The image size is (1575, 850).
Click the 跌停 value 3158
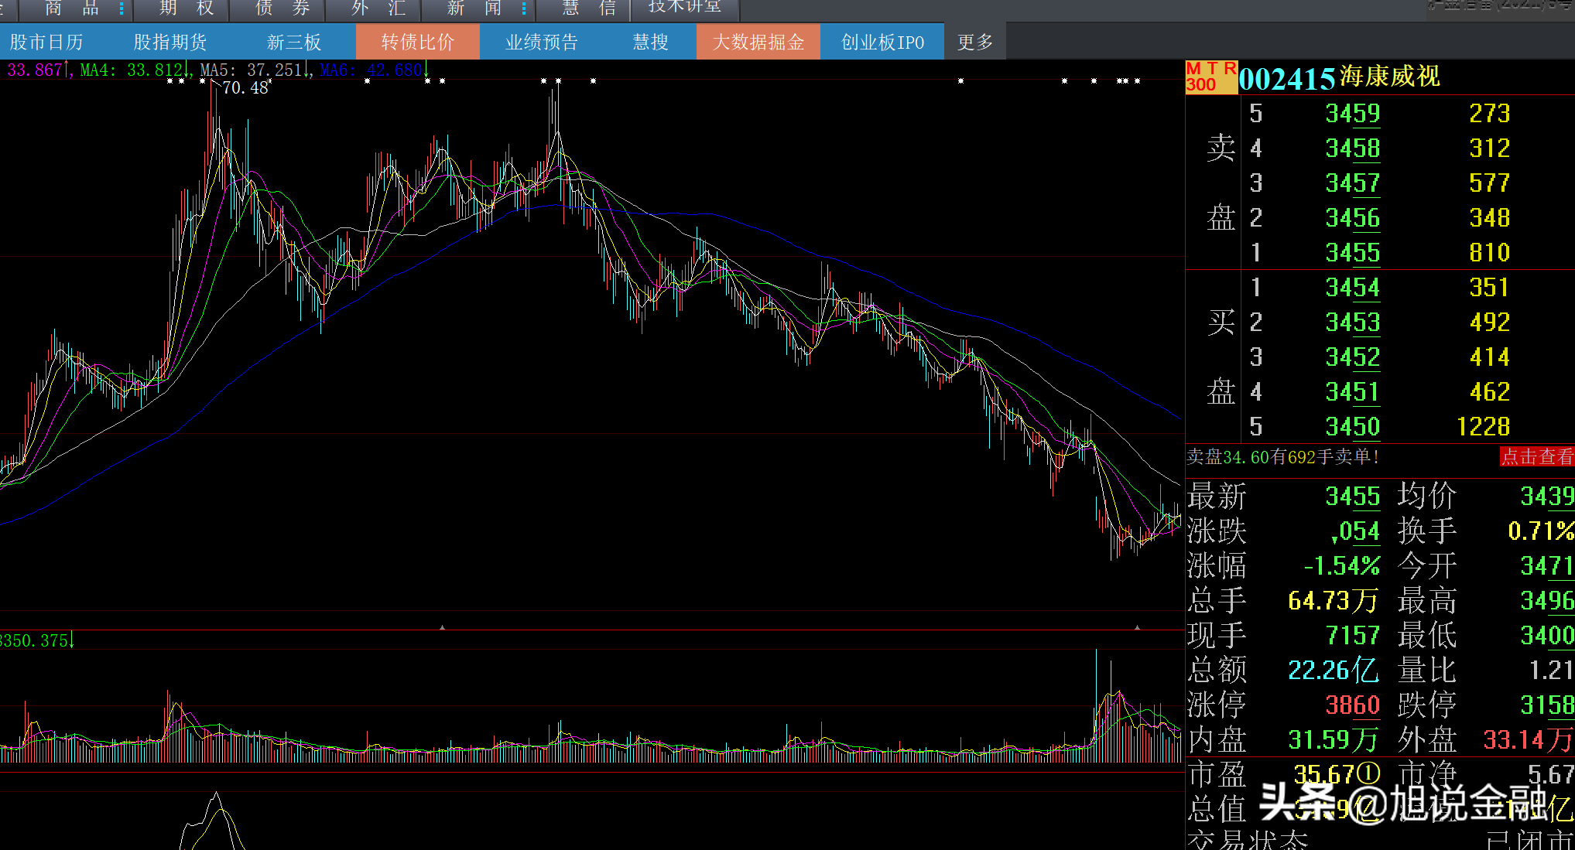[1547, 705]
